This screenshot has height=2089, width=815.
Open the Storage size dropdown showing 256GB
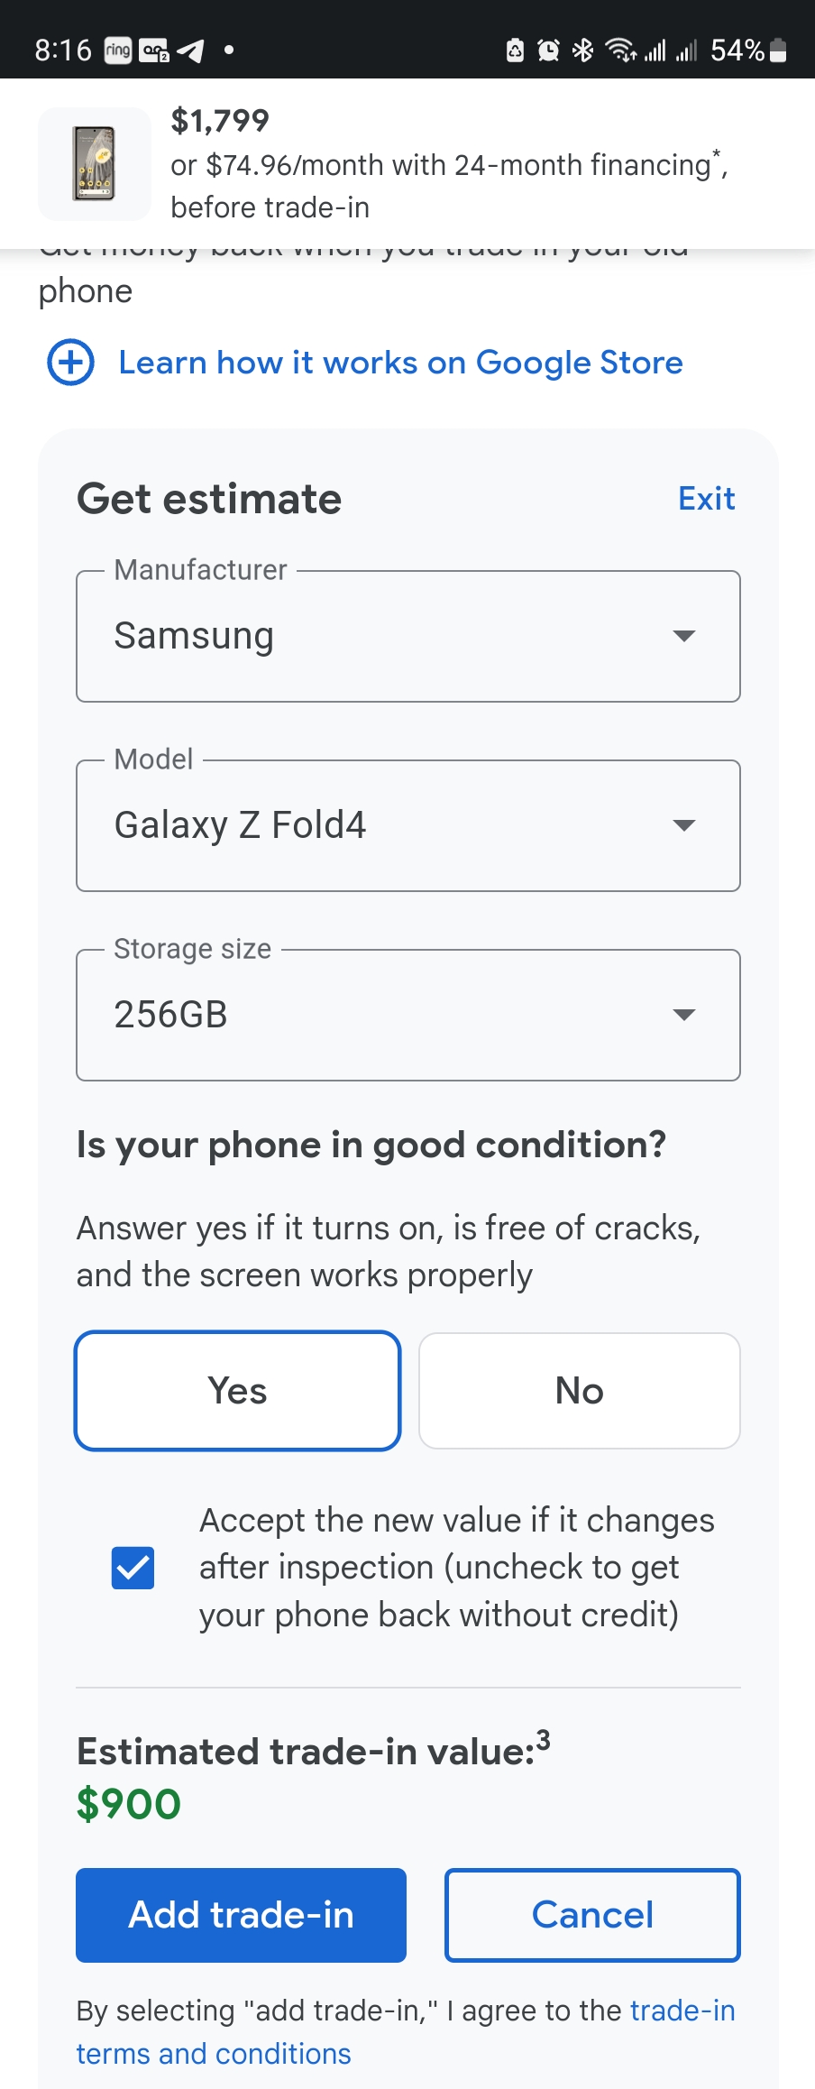click(x=408, y=1015)
